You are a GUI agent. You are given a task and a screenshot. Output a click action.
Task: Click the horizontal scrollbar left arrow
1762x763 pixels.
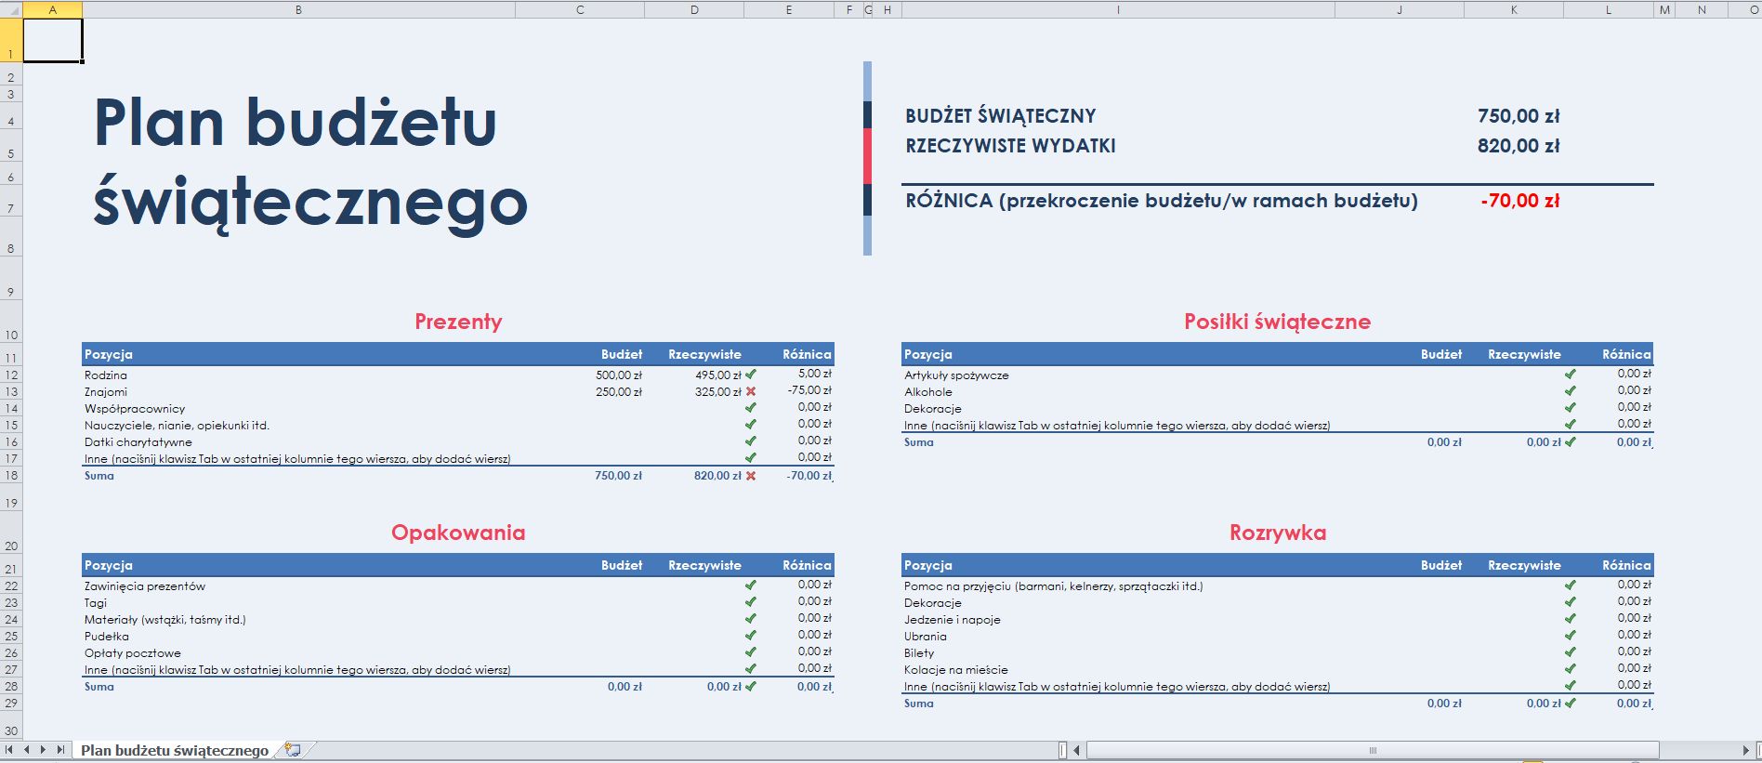(x=1077, y=750)
